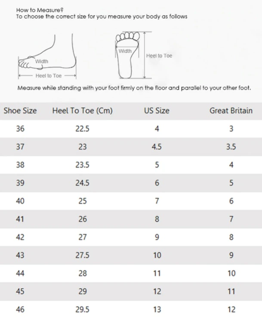Click US size 4.5 cell

pyautogui.click(x=157, y=147)
